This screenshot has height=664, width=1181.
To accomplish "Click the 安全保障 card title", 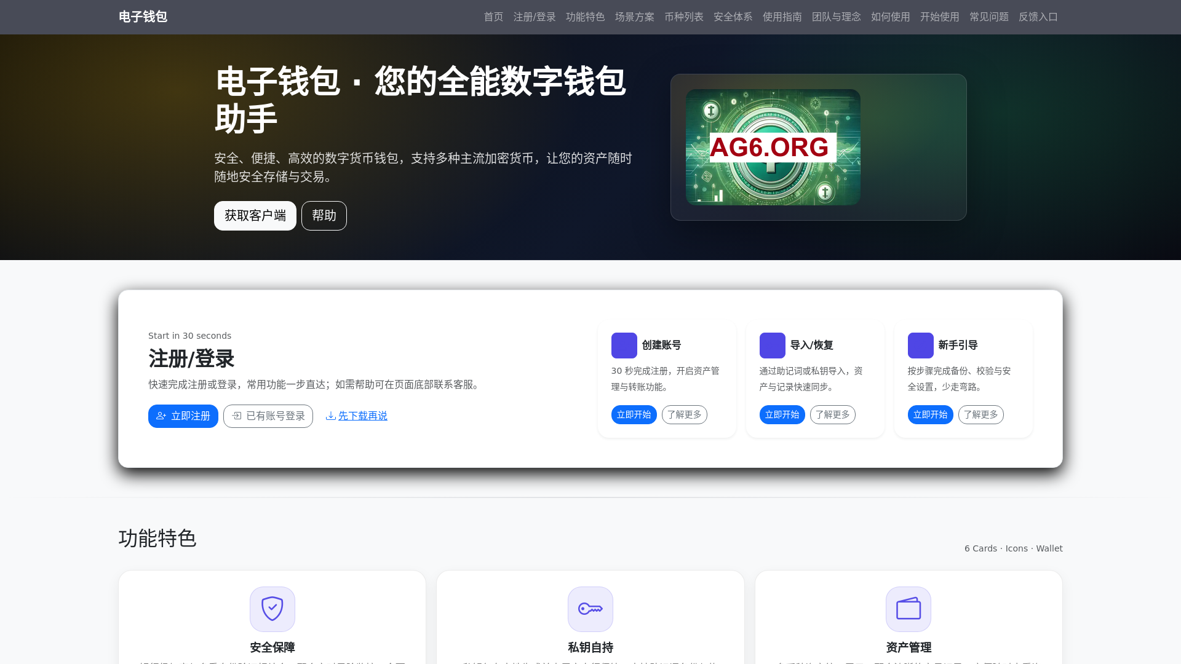I will (272, 647).
